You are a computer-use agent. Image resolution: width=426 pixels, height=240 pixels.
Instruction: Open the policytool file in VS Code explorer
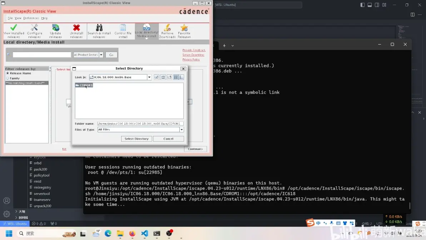pos(41,175)
